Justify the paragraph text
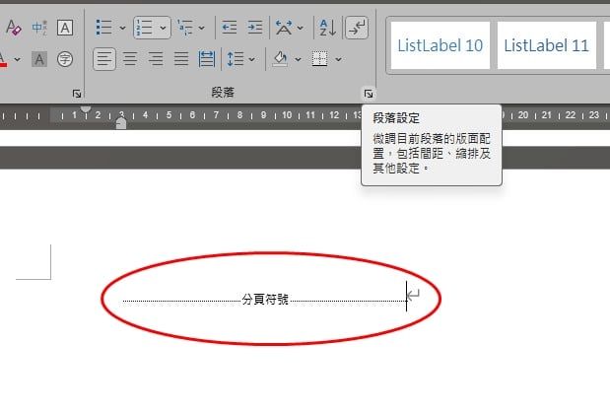This screenshot has width=610, height=413. click(x=181, y=59)
